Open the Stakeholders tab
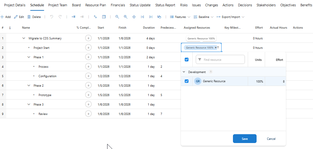 [266, 5]
